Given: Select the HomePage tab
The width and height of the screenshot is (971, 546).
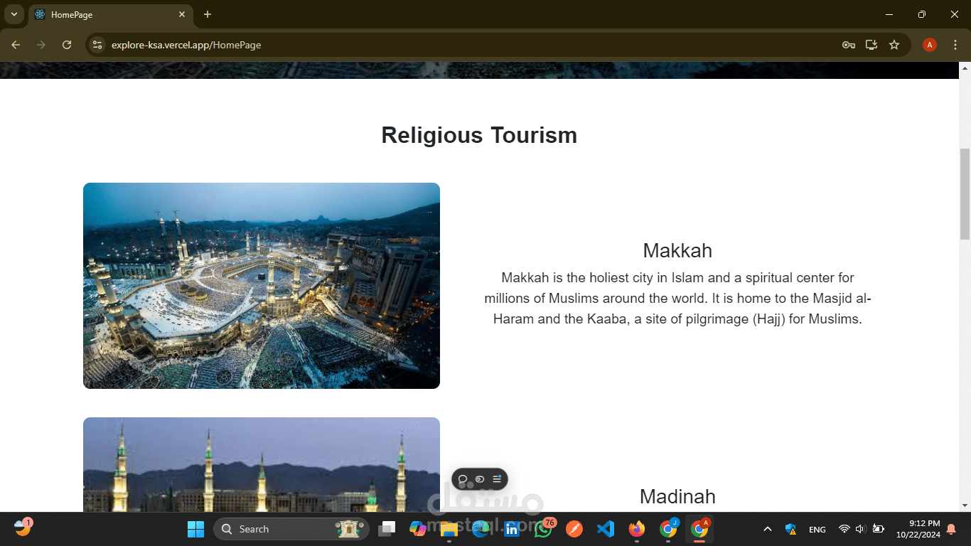Looking at the screenshot, I should click(110, 14).
